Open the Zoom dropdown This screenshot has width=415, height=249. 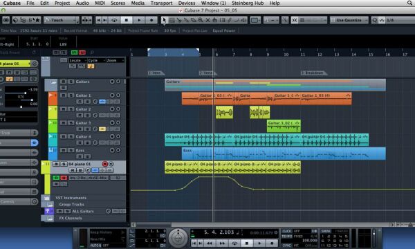pyautogui.click(x=116, y=61)
